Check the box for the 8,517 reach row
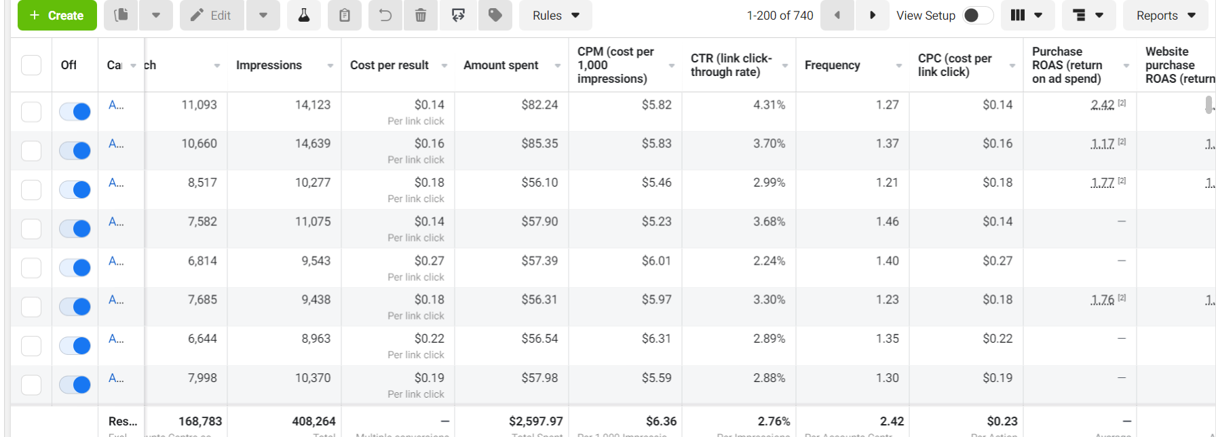 pyautogui.click(x=31, y=189)
